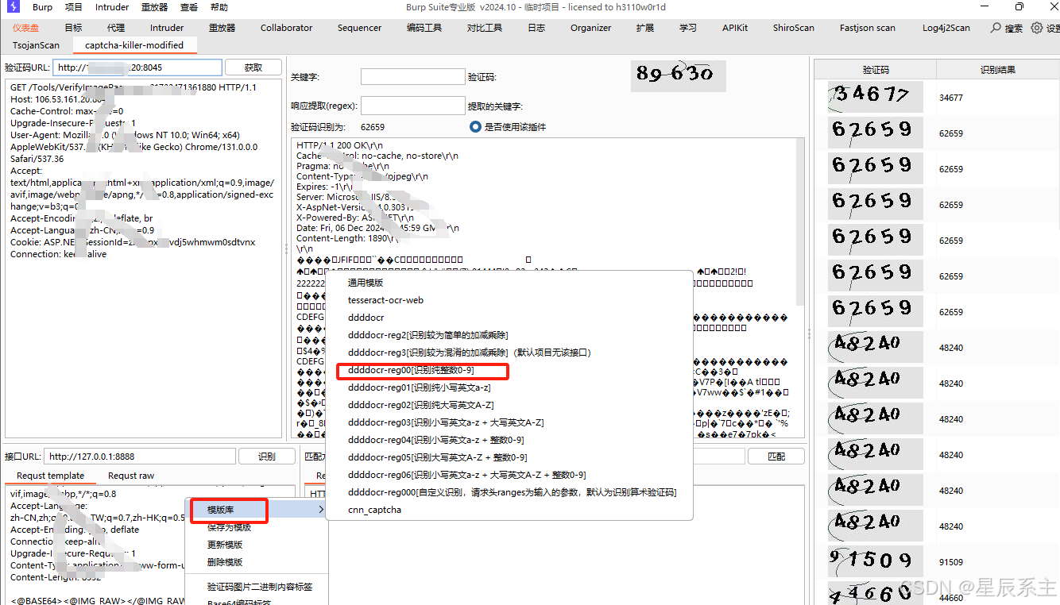Open the 查看 menu

[189, 7]
